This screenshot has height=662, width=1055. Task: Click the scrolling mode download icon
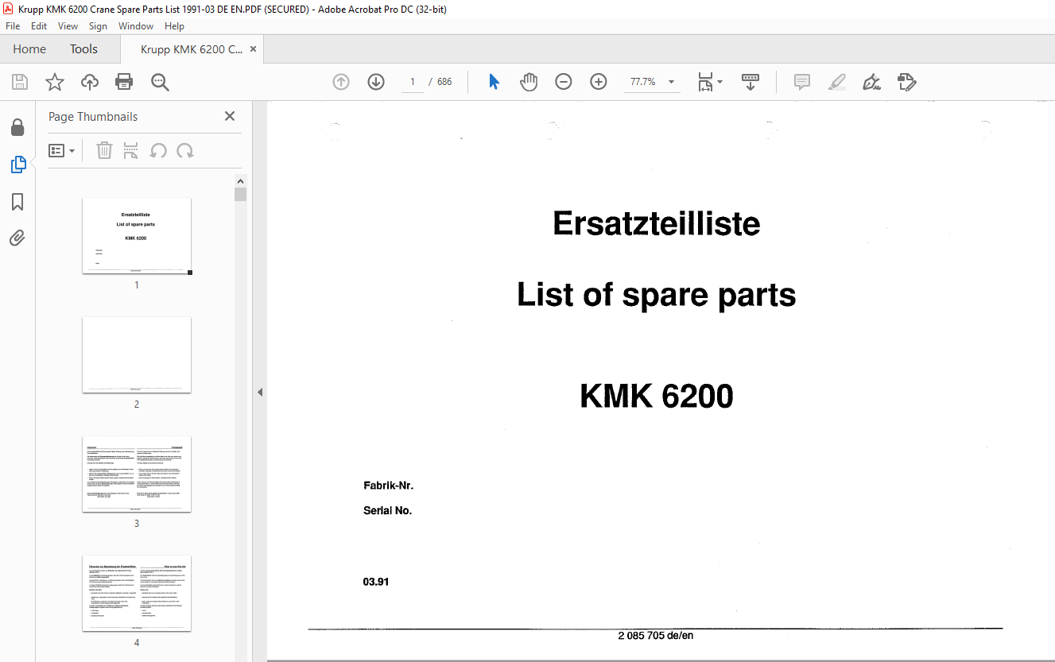(751, 82)
